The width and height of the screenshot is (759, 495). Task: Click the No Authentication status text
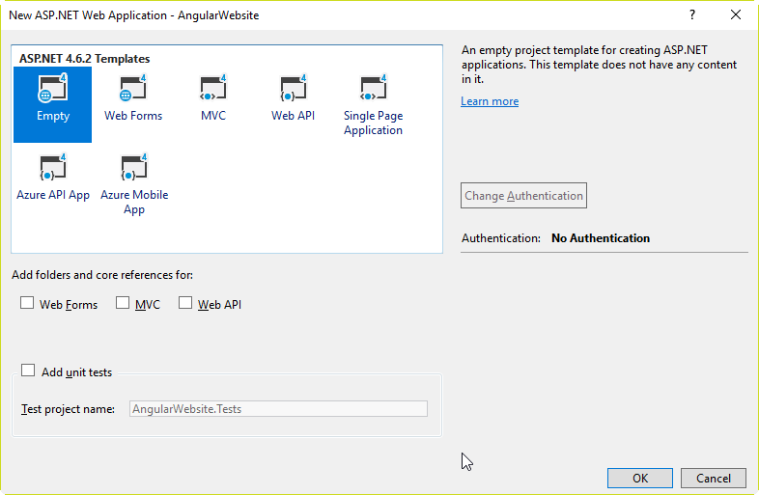tap(600, 238)
